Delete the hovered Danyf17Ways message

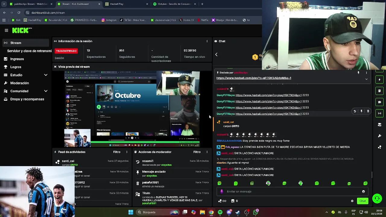click(368, 111)
